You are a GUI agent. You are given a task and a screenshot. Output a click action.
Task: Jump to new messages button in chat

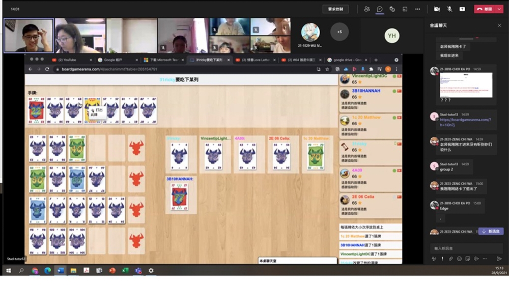coord(491,232)
